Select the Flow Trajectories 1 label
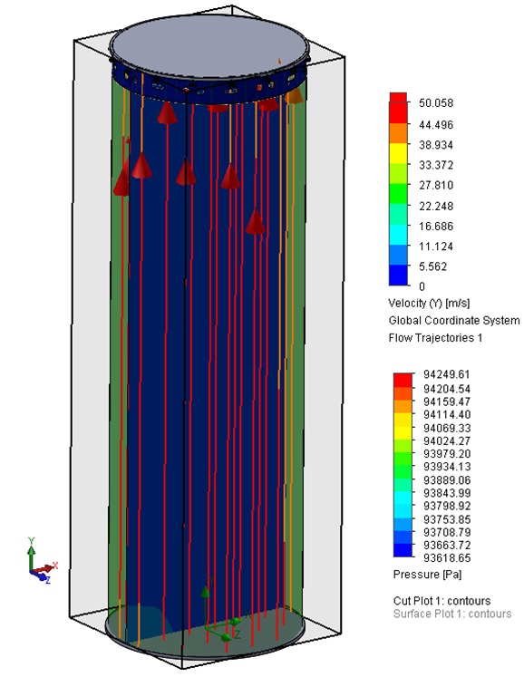Screen dimensions: 524x677 [x=435, y=338]
